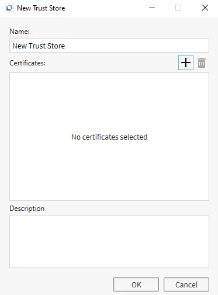
Task: Click the 'Name:' label
Action: [19, 32]
